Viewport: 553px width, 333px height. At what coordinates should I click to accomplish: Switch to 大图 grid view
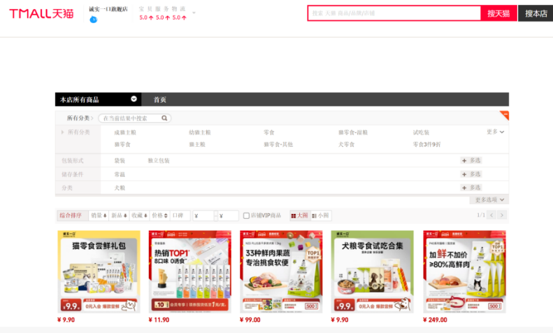click(x=299, y=215)
